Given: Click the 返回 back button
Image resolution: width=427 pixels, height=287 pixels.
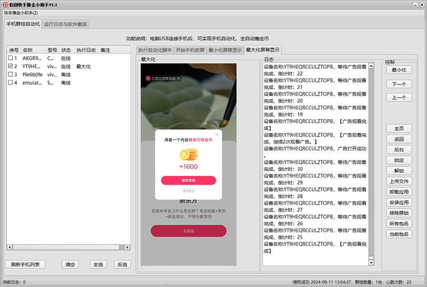Looking at the screenshot, I should [x=399, y=139].
